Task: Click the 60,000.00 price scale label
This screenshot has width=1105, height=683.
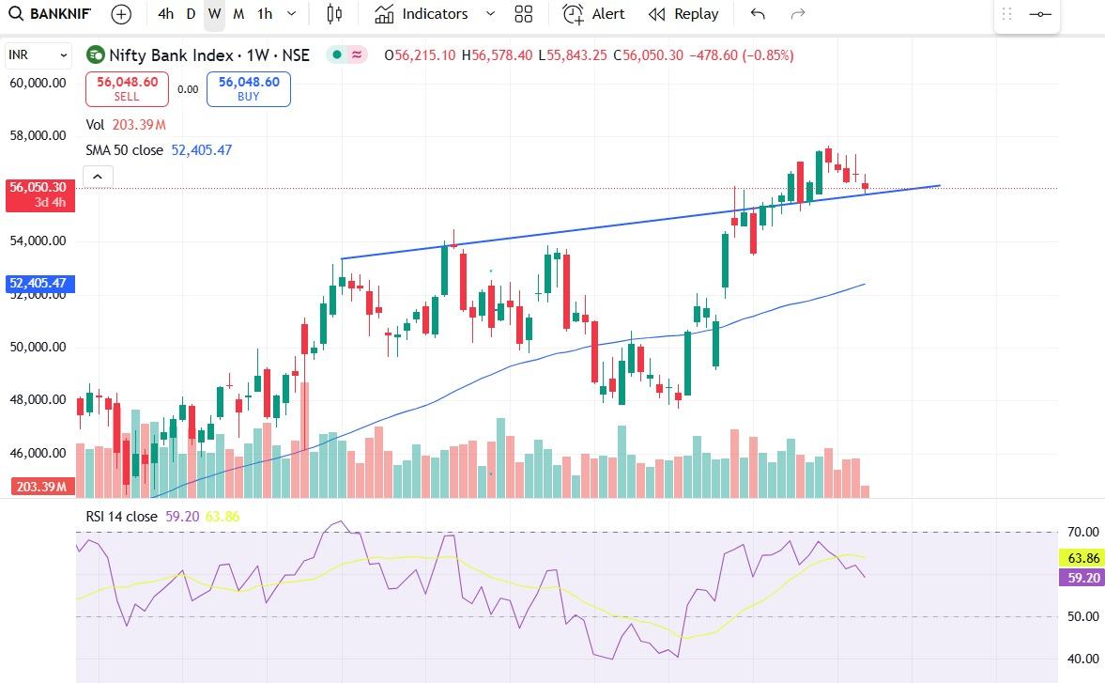Action: (x=38, y=84)
